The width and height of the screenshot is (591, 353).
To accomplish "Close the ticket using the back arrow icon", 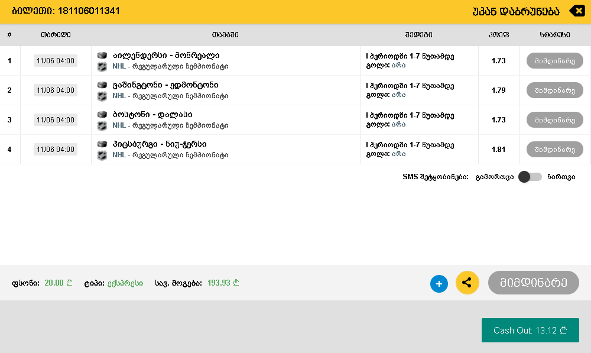I will (577, 11).
